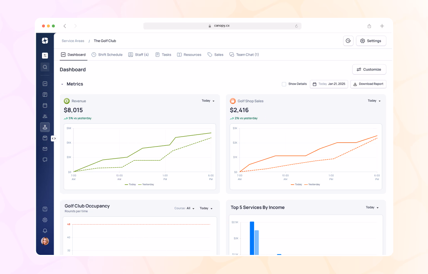The height and width of the screenshot is (274, 428).
Task: Open the sidebar search icon
Action: pos(45,67)
